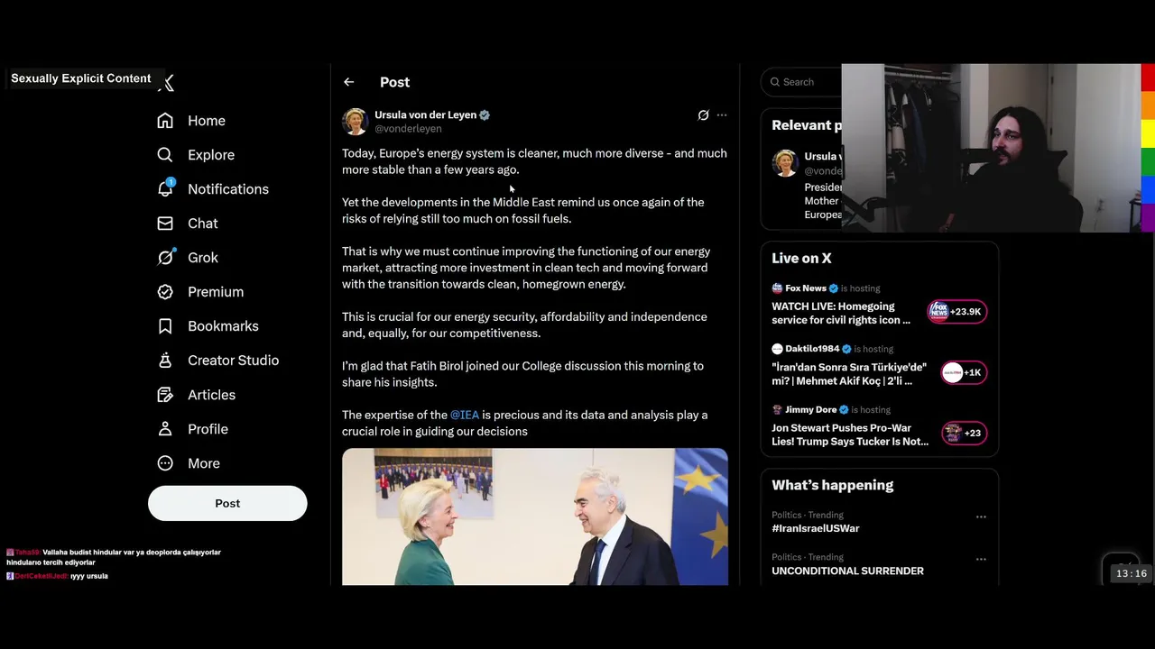1155x649 pixels.
Task: Click Ursula's avatar in the Relevant people panel
Action: tap(785, 163)
